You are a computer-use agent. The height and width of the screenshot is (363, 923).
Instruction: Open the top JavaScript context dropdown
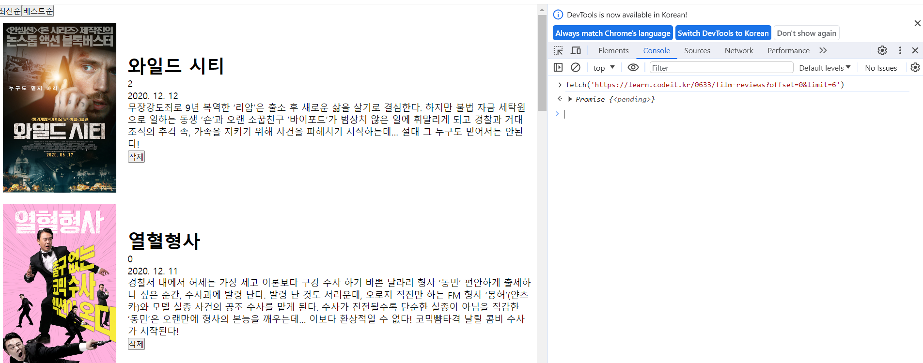(604, 68)
